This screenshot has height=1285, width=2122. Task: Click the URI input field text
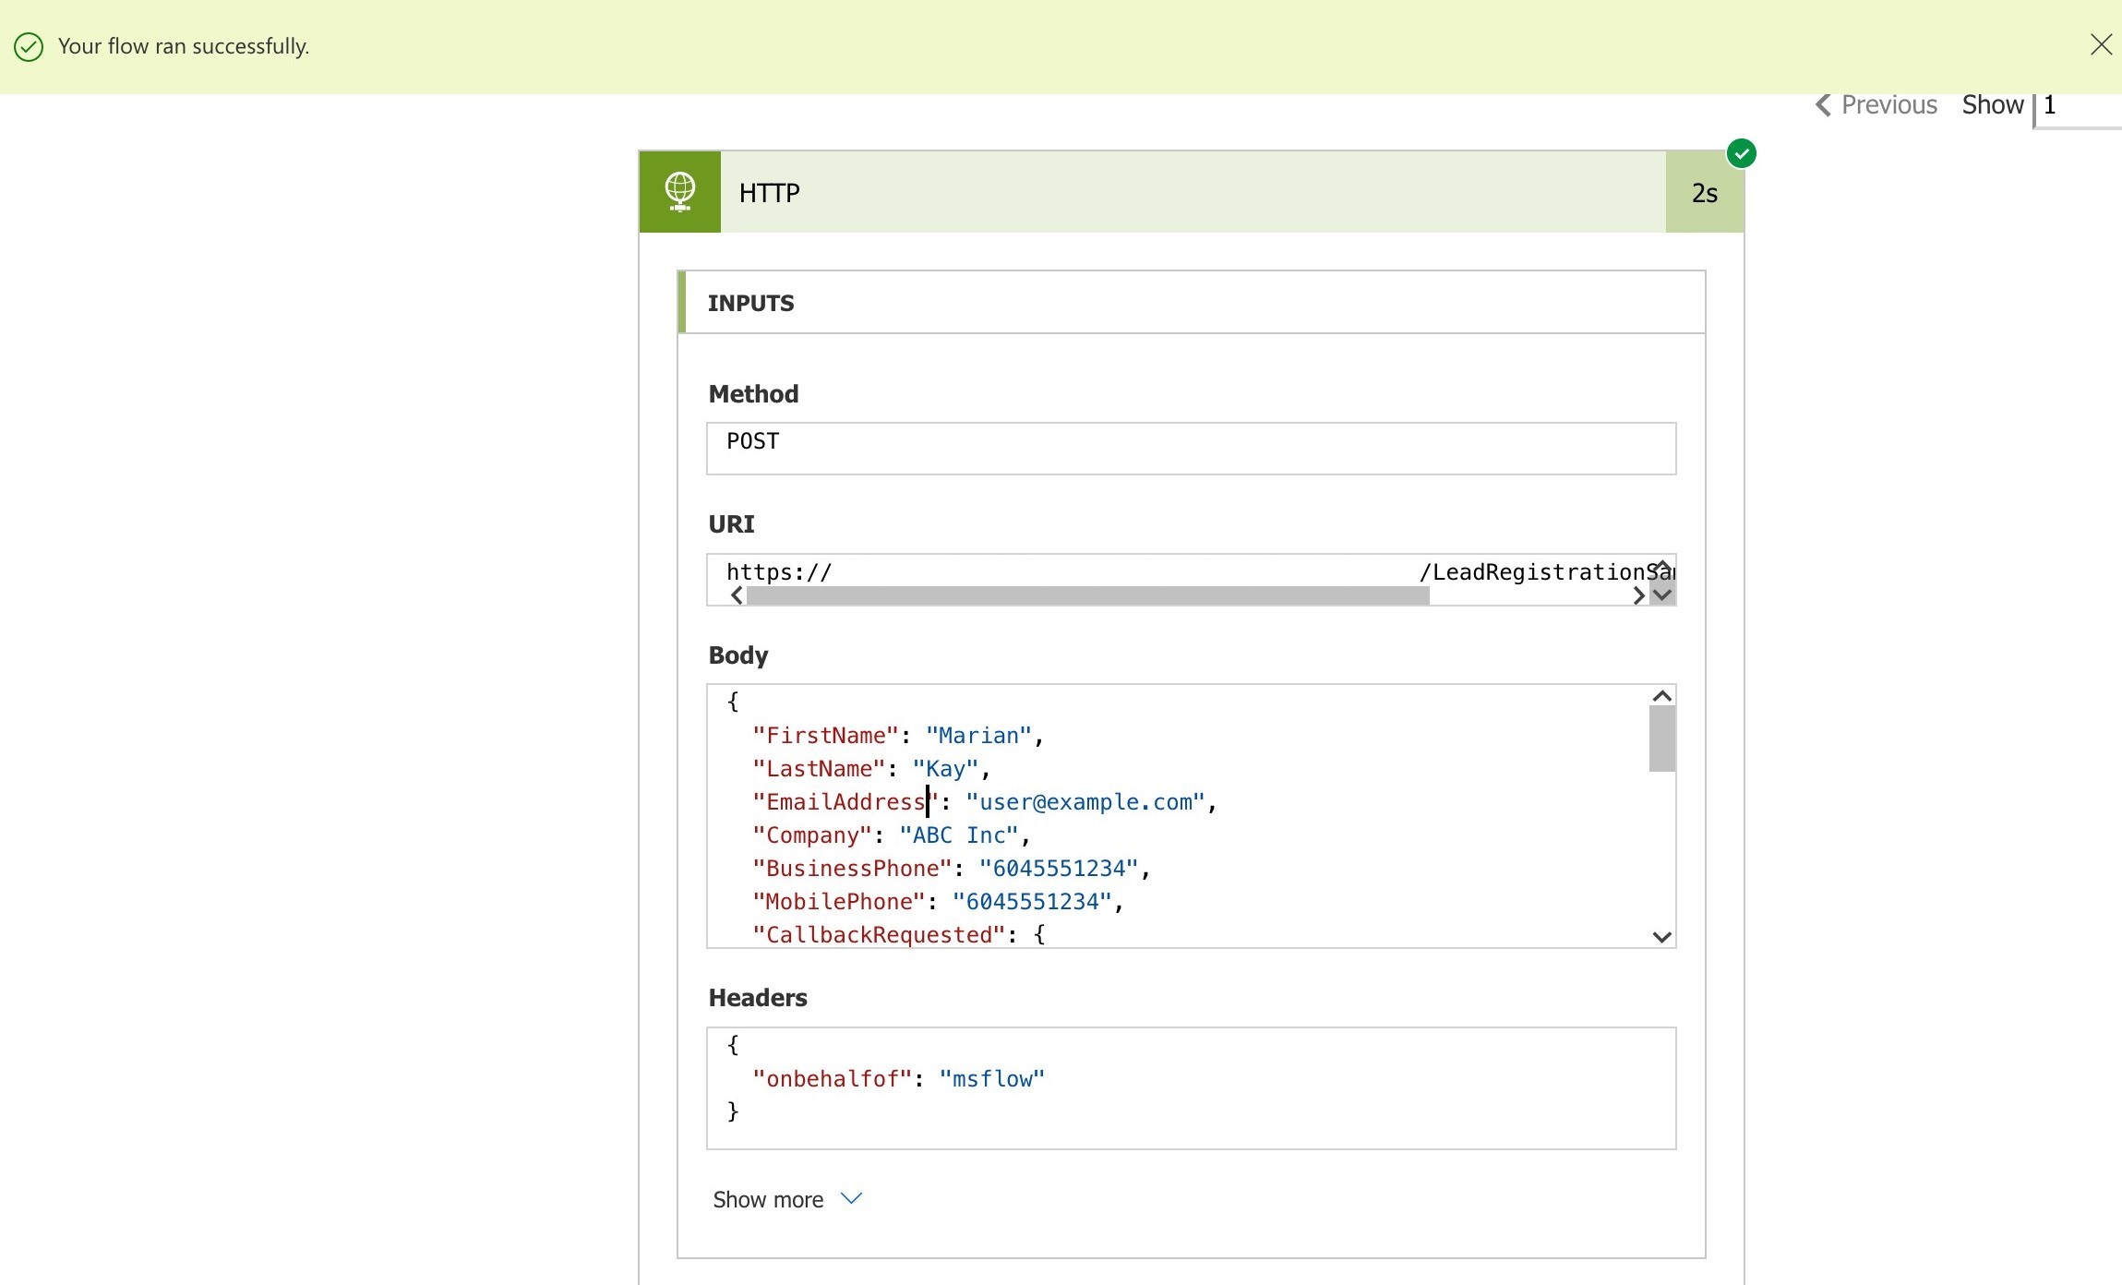pos(777,571)
